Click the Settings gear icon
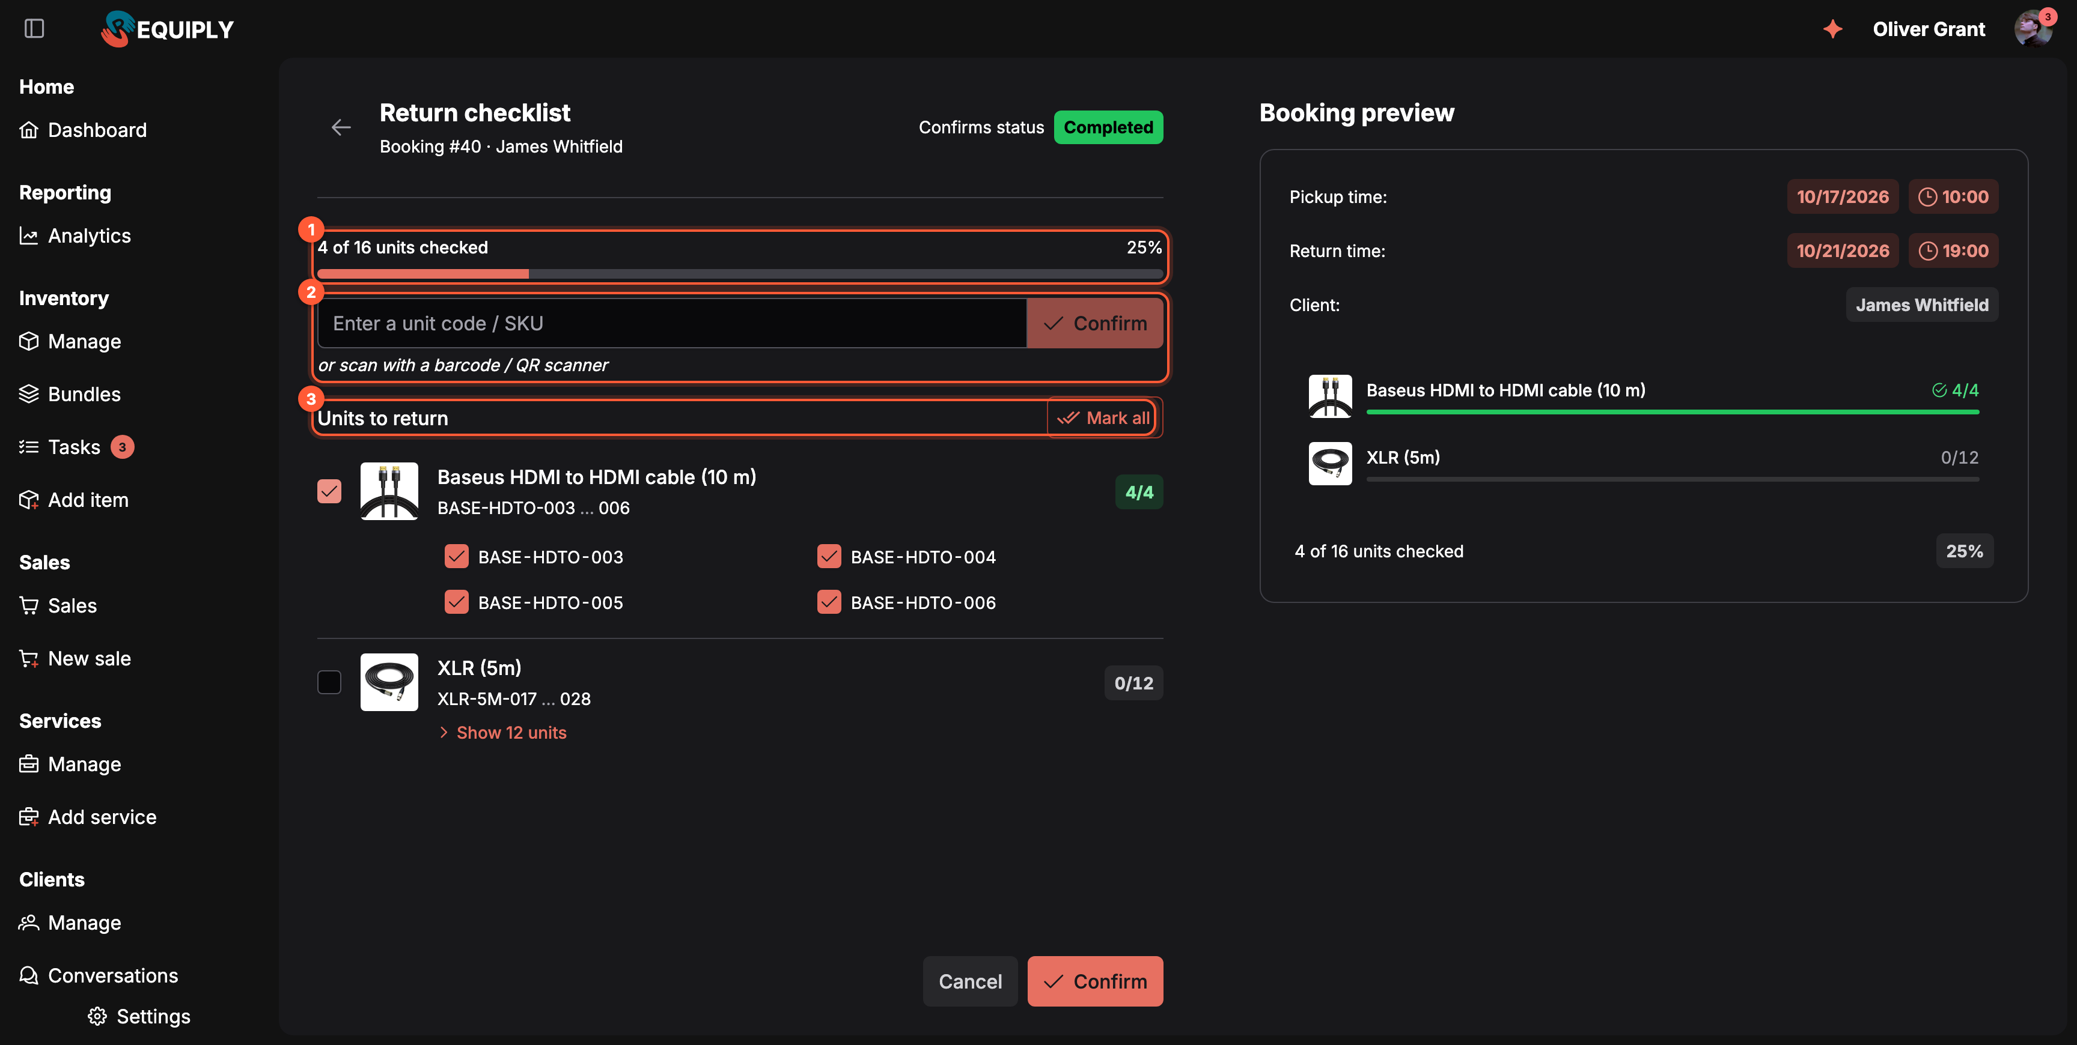 coord(97,1016)
